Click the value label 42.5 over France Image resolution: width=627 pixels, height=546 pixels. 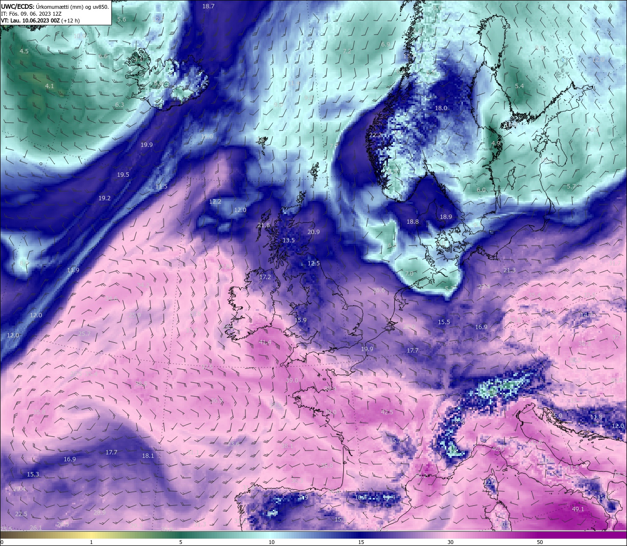click(387, 412)
